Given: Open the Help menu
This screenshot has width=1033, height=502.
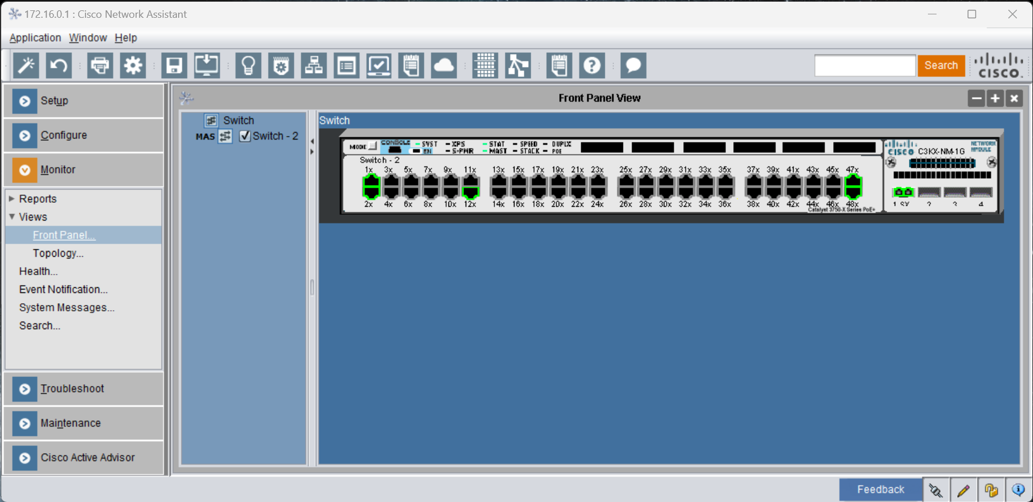Looking at the screenshot, I should (x=126, y=38).
